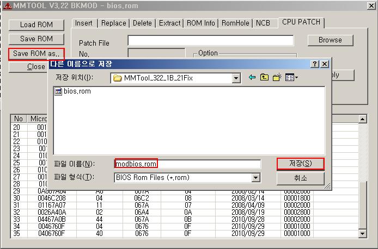Click the Patch File input field

(x=211, y=40)
